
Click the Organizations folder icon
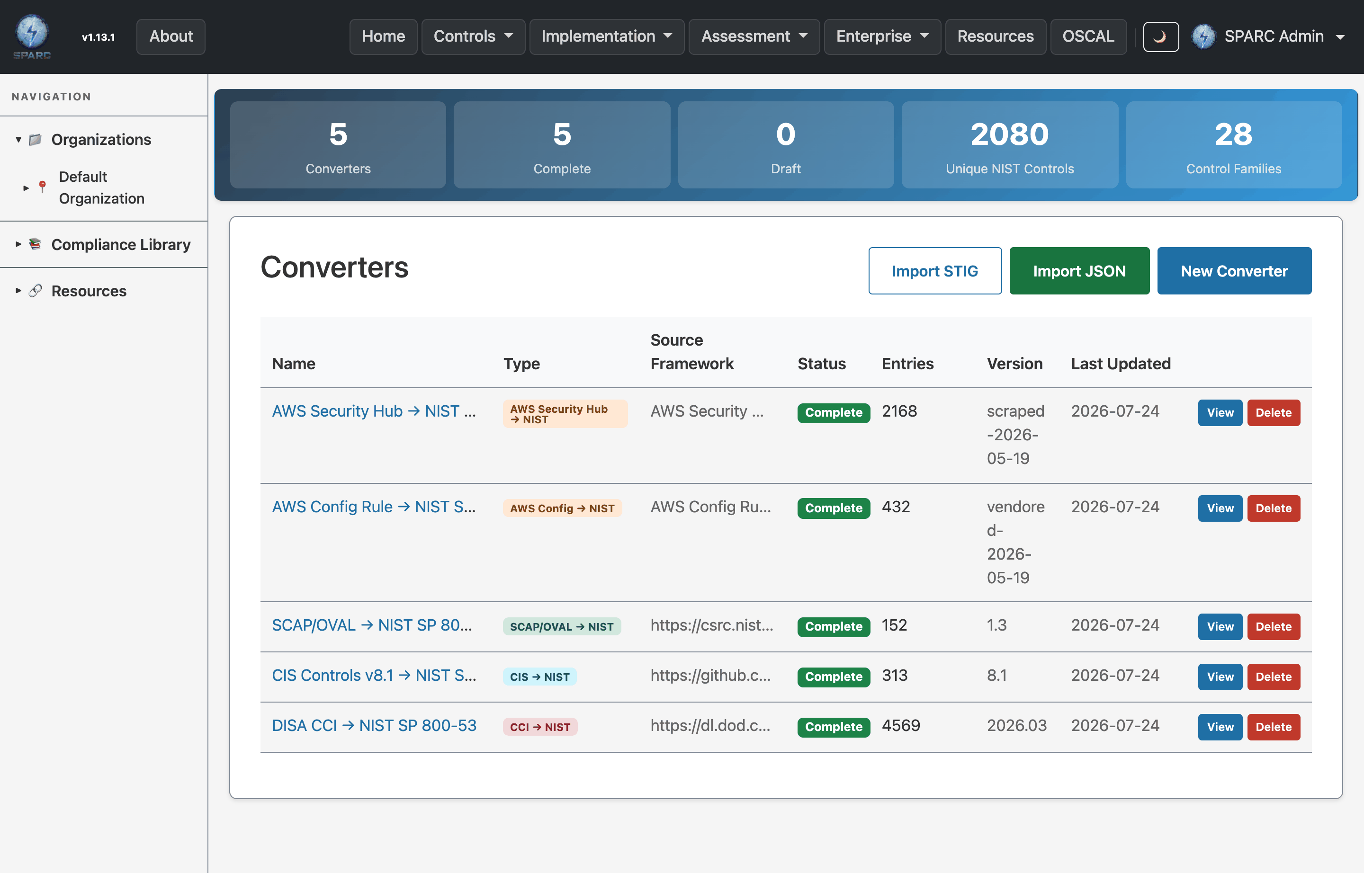(35, 140)
